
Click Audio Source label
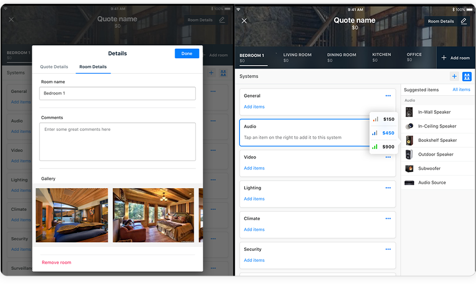(x=432, y=183)
